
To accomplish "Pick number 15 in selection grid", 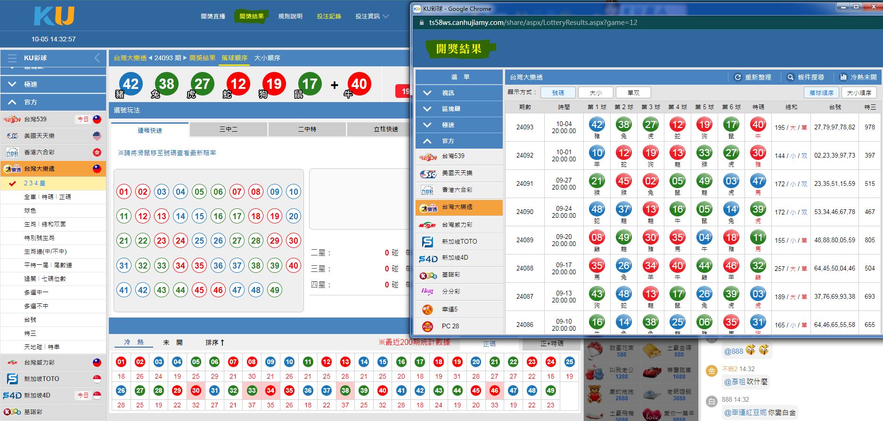I will click(199, 216).
